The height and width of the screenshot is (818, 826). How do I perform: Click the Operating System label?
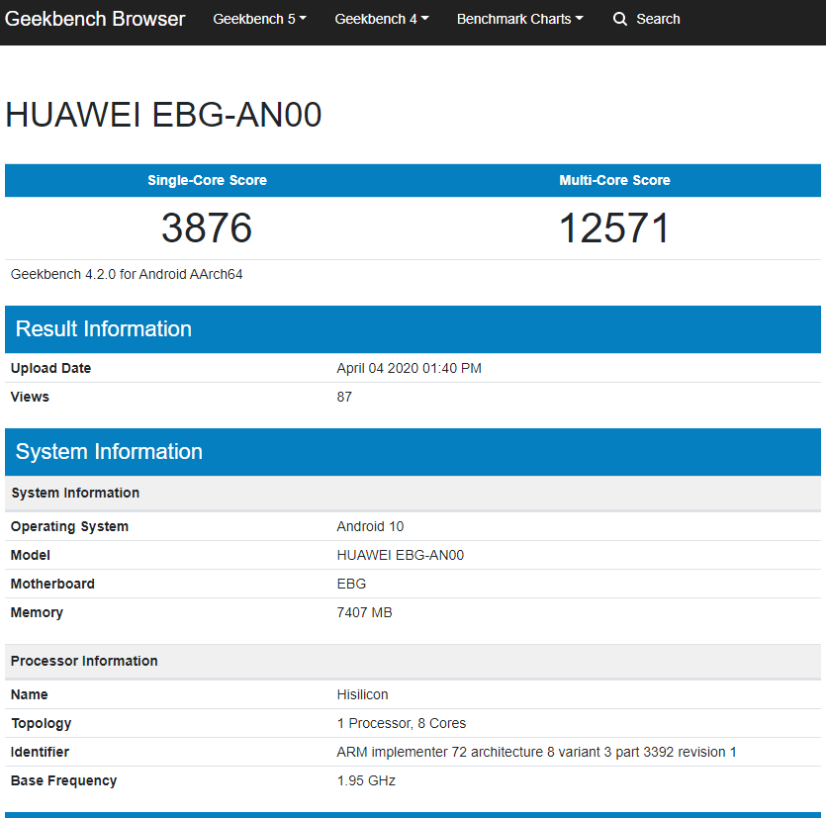[x=69, y=527]
